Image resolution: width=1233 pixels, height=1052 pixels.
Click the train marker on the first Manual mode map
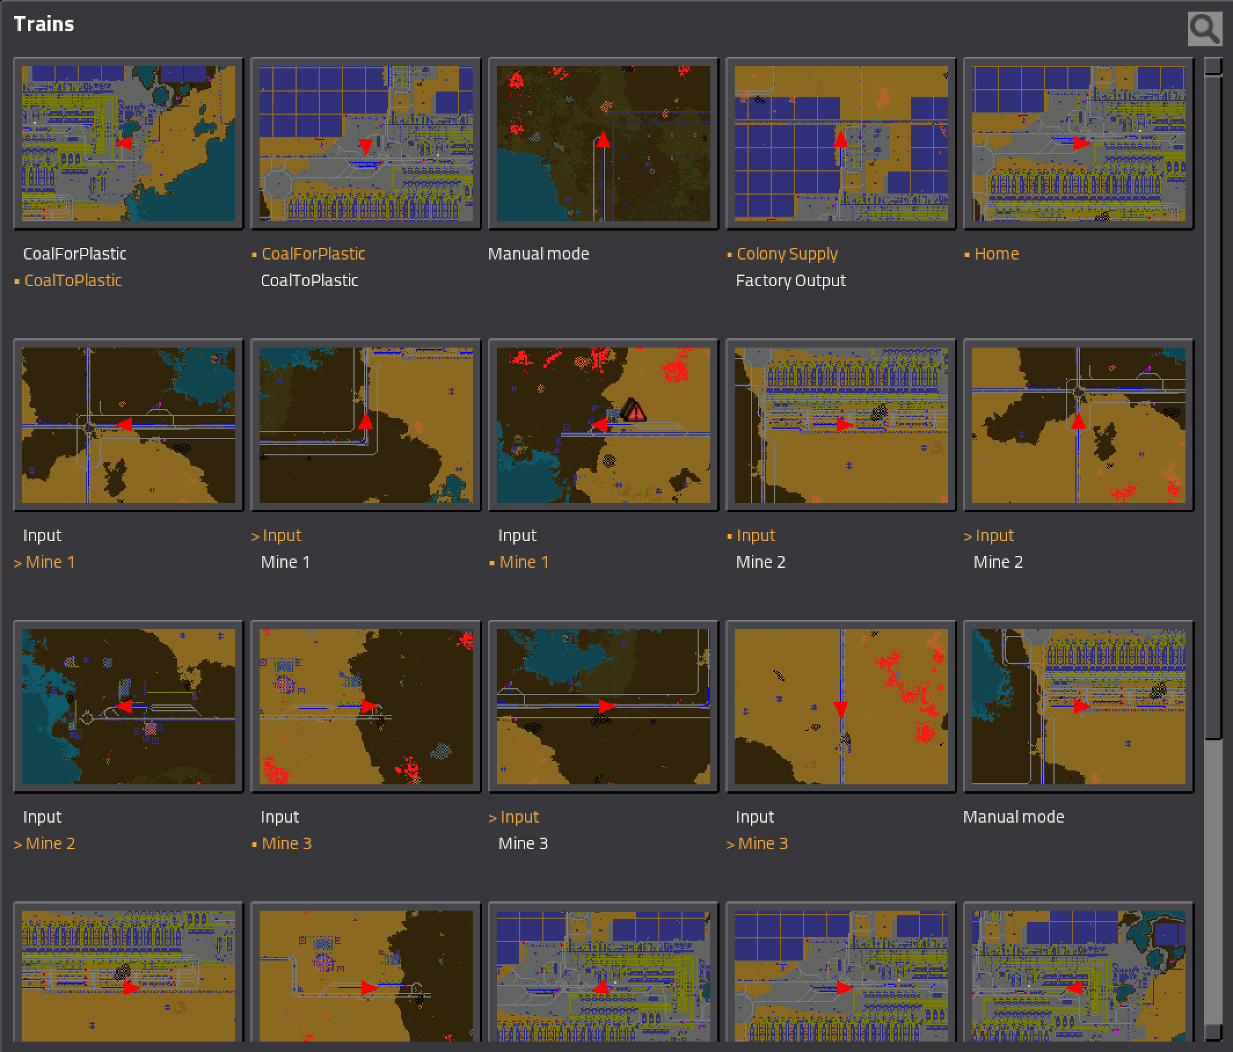coord(603,139)
